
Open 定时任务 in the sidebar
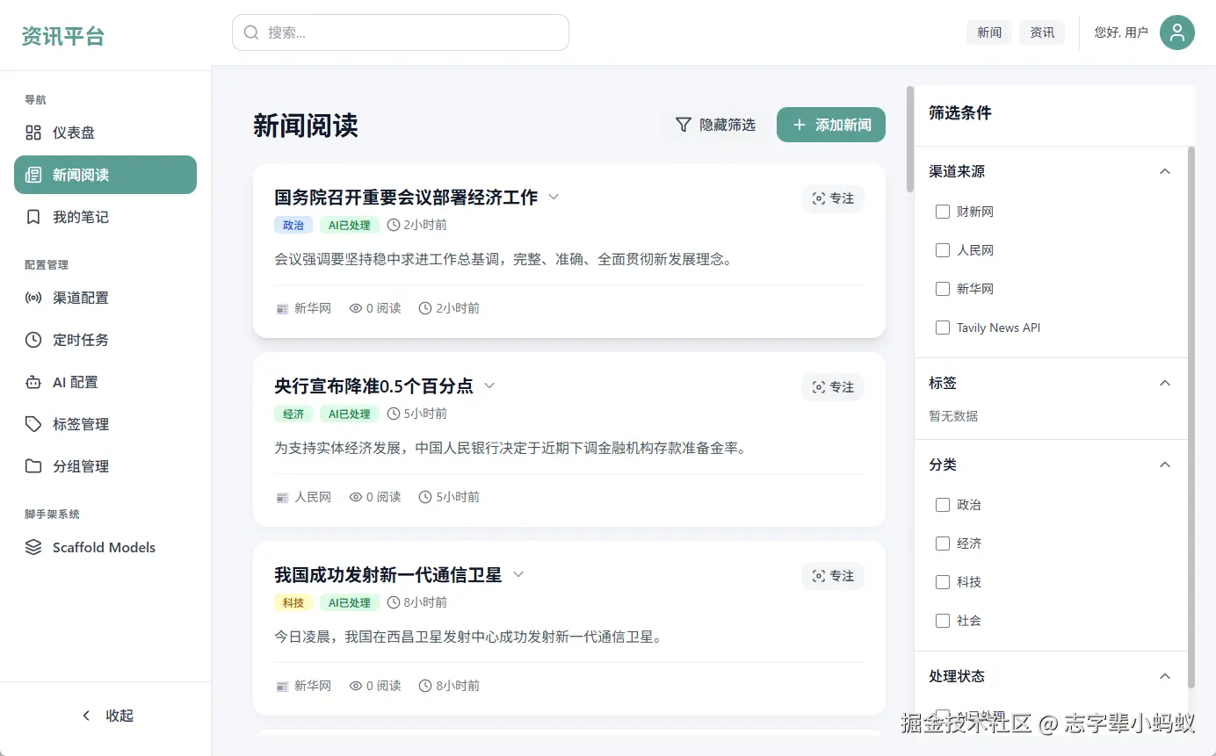pos(105,340)
